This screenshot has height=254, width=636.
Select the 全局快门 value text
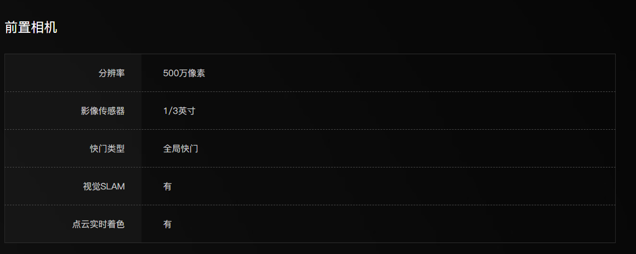point(180,149)
